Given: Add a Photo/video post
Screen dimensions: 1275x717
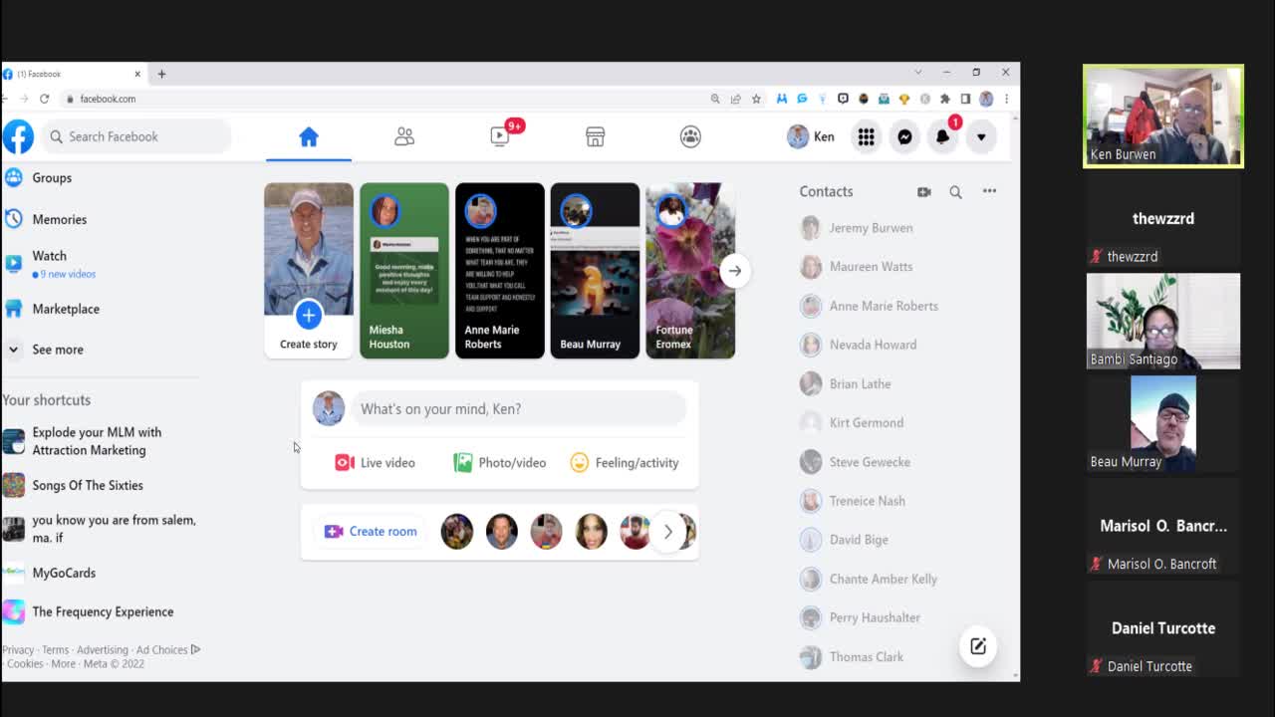Looking at the screenshot, I should (500, 463).
